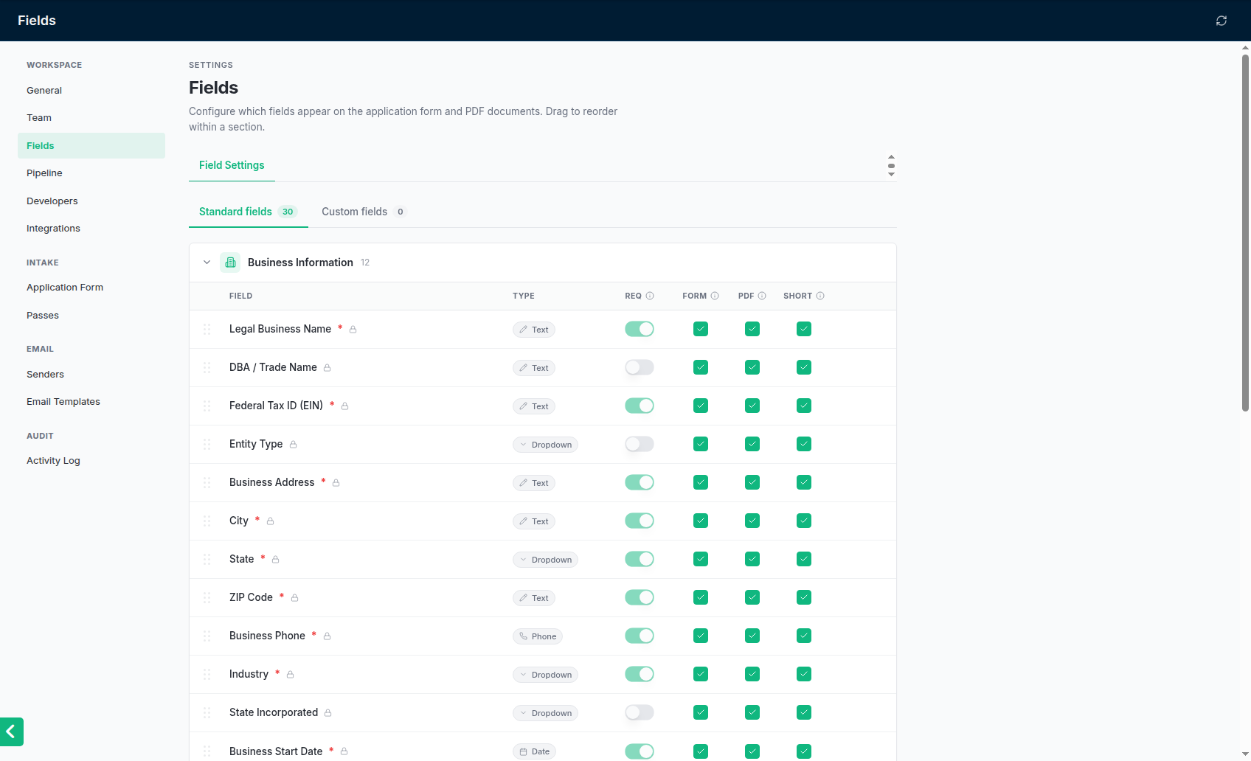Image resolution: width=1251 pixels, height=761 pixels.
Task: Switch to the Custom fields tab
Action: [x=364, y=212]
